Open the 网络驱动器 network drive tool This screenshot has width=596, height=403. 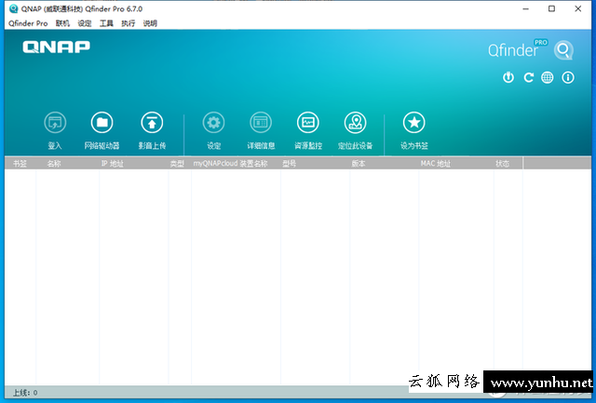pos(102,123)
